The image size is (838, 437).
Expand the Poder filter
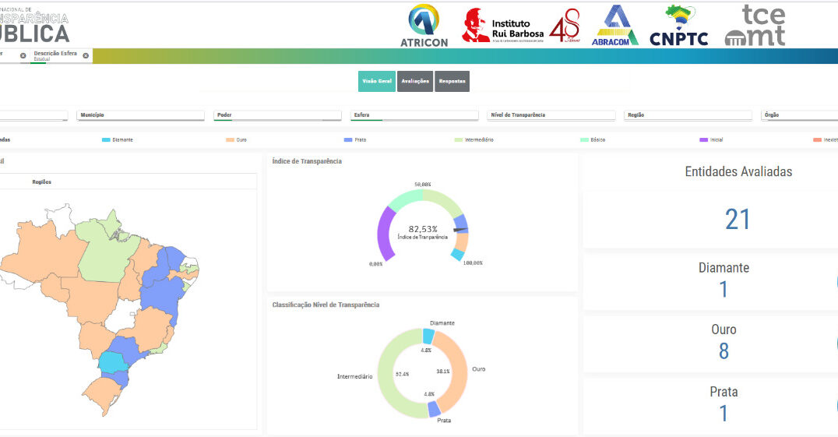coord(278,115)
